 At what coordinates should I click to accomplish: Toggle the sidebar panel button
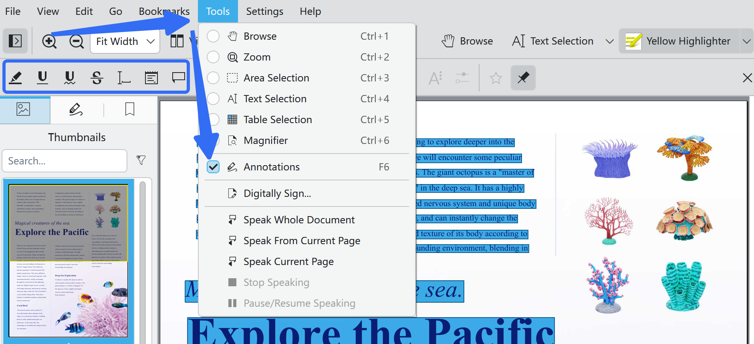tap(15, 41)
